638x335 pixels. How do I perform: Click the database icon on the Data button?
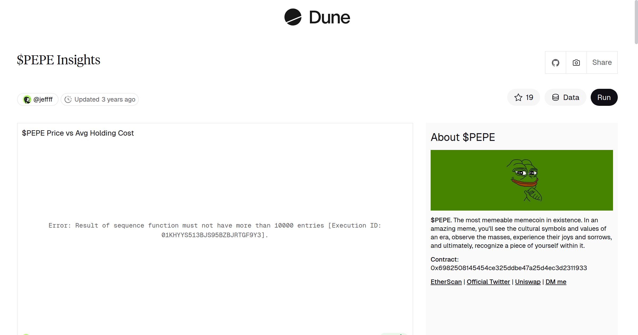pyautogui.click(x=556, y=97)
